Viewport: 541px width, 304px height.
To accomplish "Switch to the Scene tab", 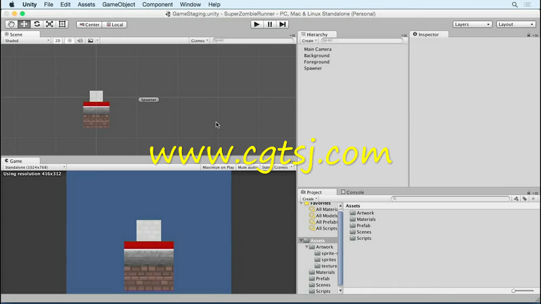I will (20, 34).
